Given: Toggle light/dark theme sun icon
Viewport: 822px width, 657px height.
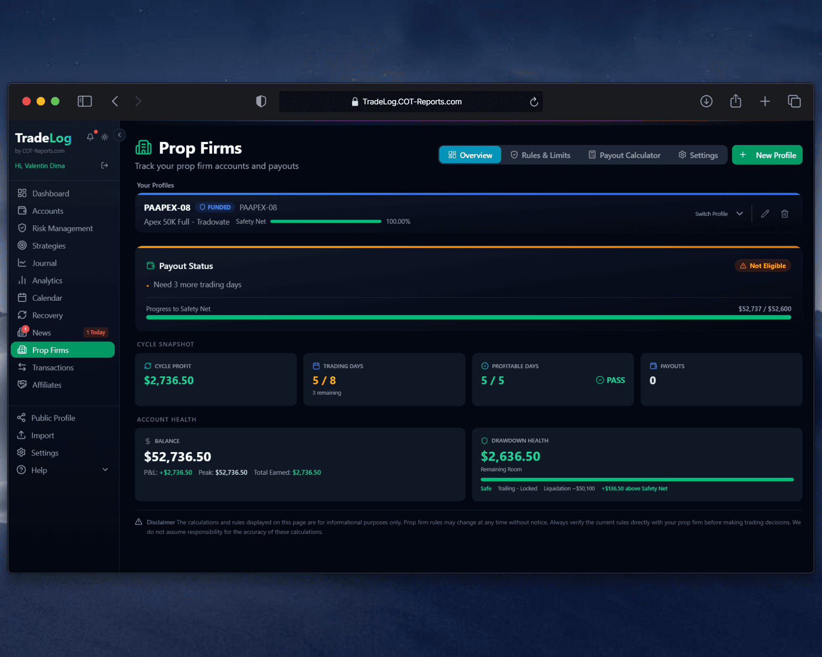Looking at the screenshot, I should 104,137.
